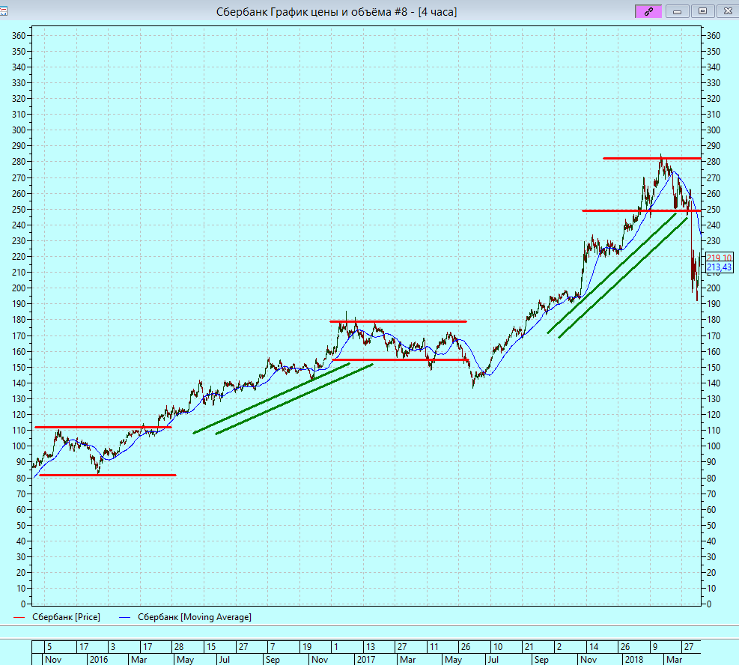Click the day label 19 on time axis
The image size is (739, 665).
point(307,646)
